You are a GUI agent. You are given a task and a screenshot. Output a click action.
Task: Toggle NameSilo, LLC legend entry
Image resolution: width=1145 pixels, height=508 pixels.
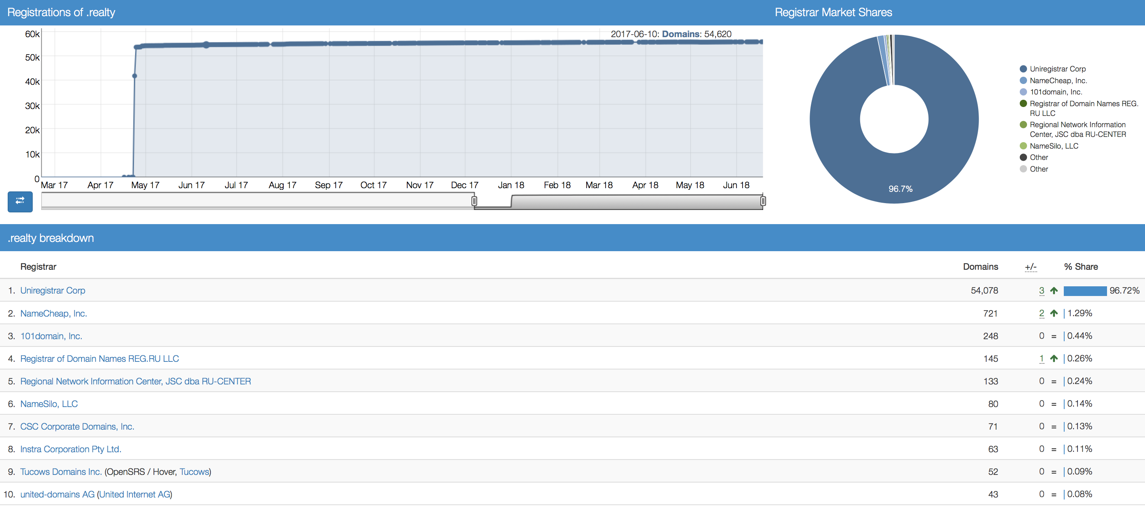click(1049, 146)
